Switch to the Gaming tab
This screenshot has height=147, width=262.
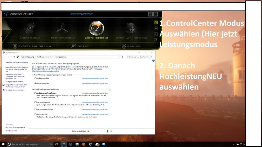click(x=131, y=46)
